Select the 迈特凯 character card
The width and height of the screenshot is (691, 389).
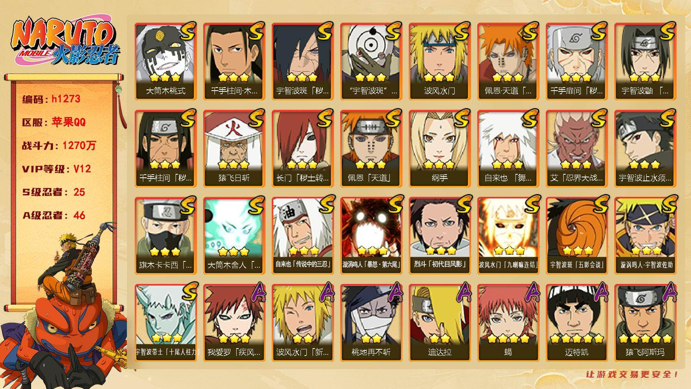click(x=577, y=322)
